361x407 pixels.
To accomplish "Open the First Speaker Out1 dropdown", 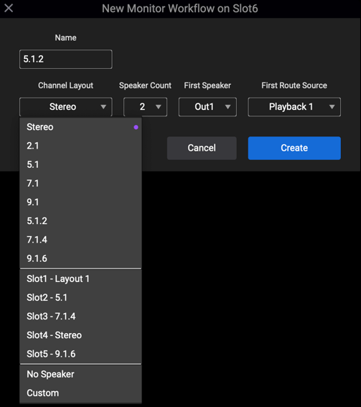I will point(207,107).
